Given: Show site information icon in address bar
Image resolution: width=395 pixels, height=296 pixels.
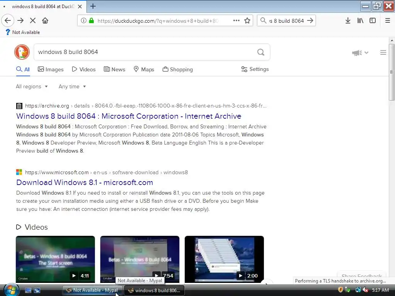Looking at the screenshot, I should [84, 21].
